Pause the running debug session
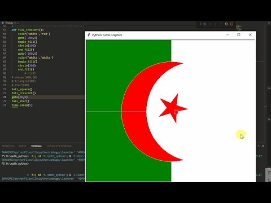Screen dimensions: 271x203 click(x=204, y=24)
